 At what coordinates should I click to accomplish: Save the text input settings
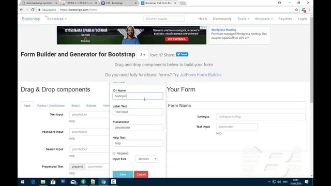[x=123, y=175]
